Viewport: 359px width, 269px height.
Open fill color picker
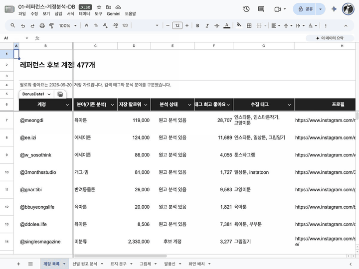coord(239,25)
